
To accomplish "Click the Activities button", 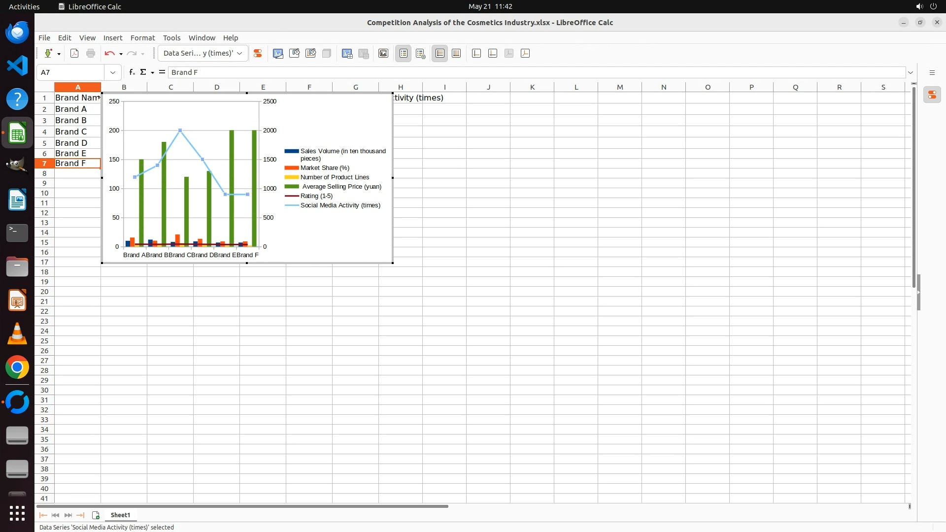I will (24, 6).
